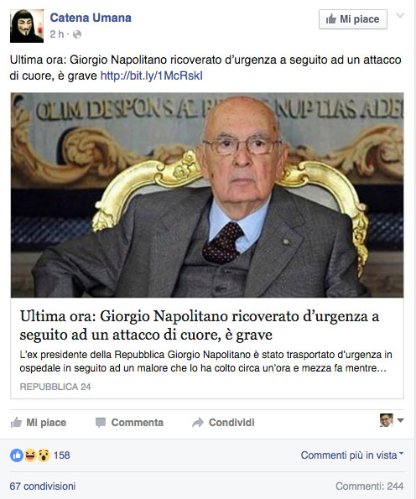
Task: Open the Commenti più in vista dropdown
Action: click(x=352, y=455)
